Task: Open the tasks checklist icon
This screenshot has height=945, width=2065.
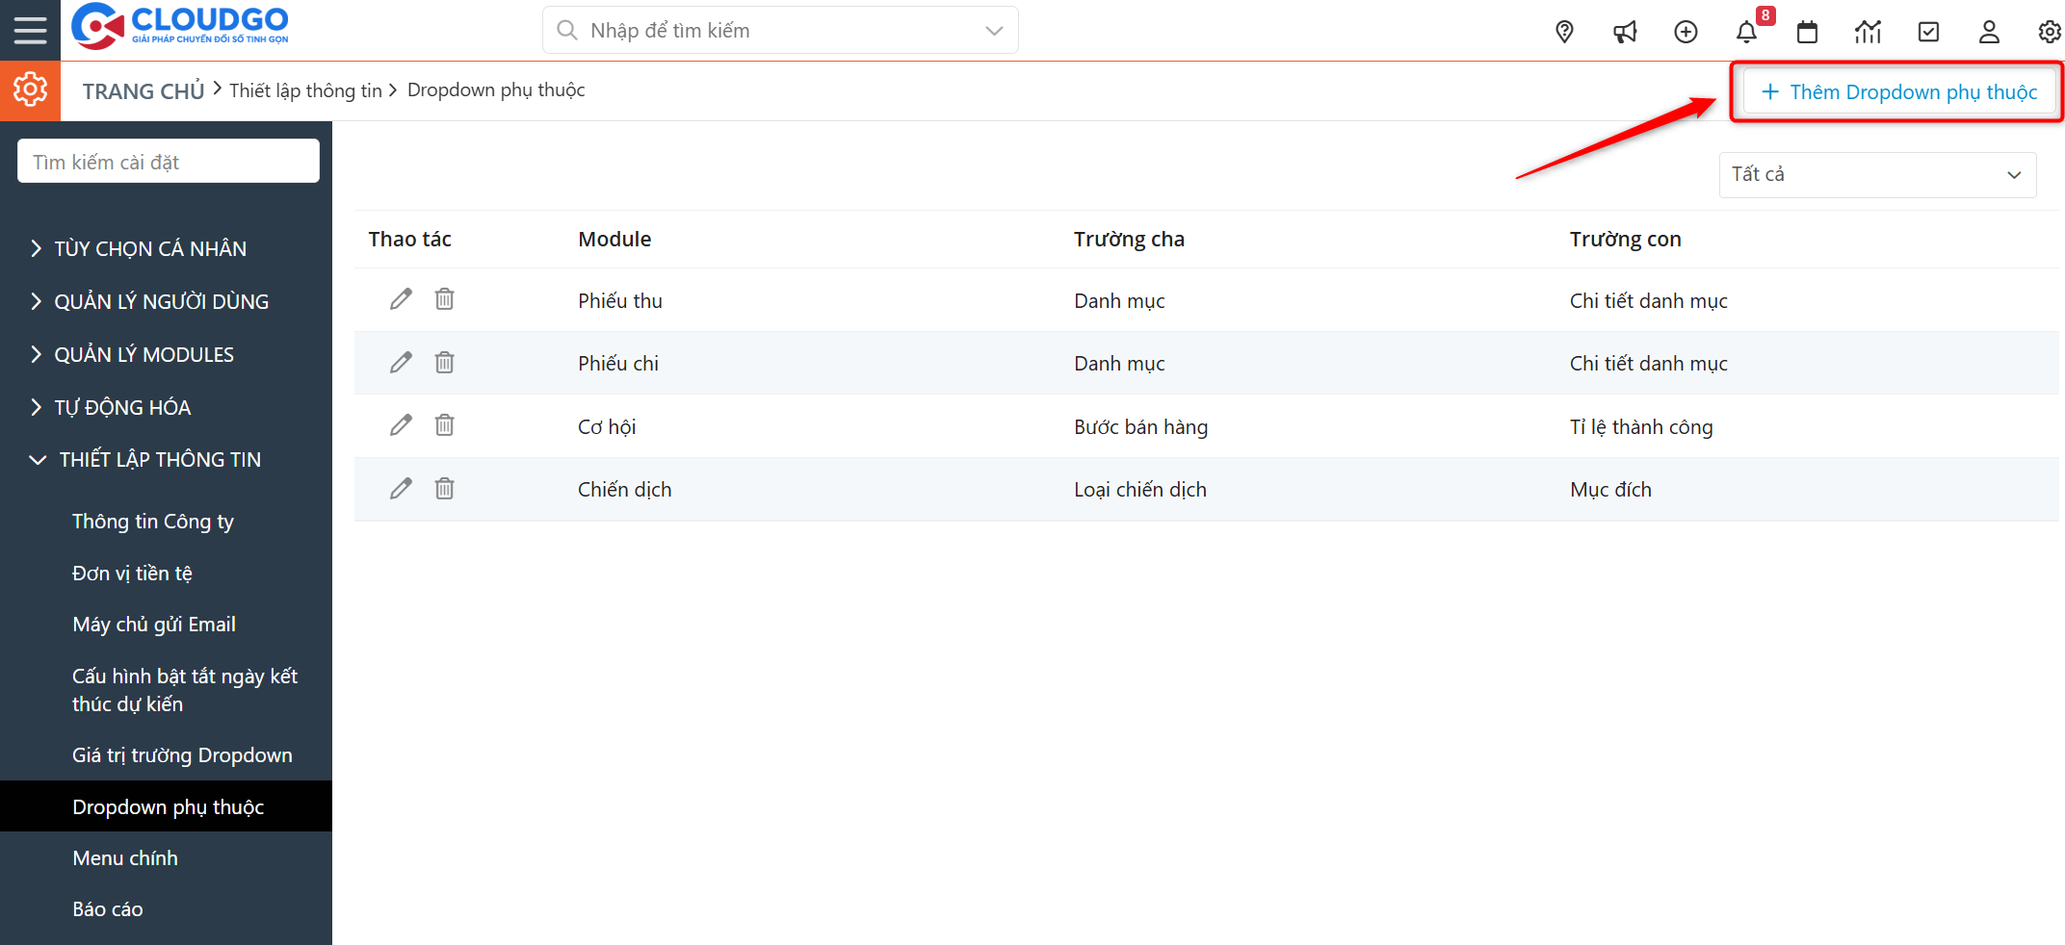Action: (x=1928, y=32)
